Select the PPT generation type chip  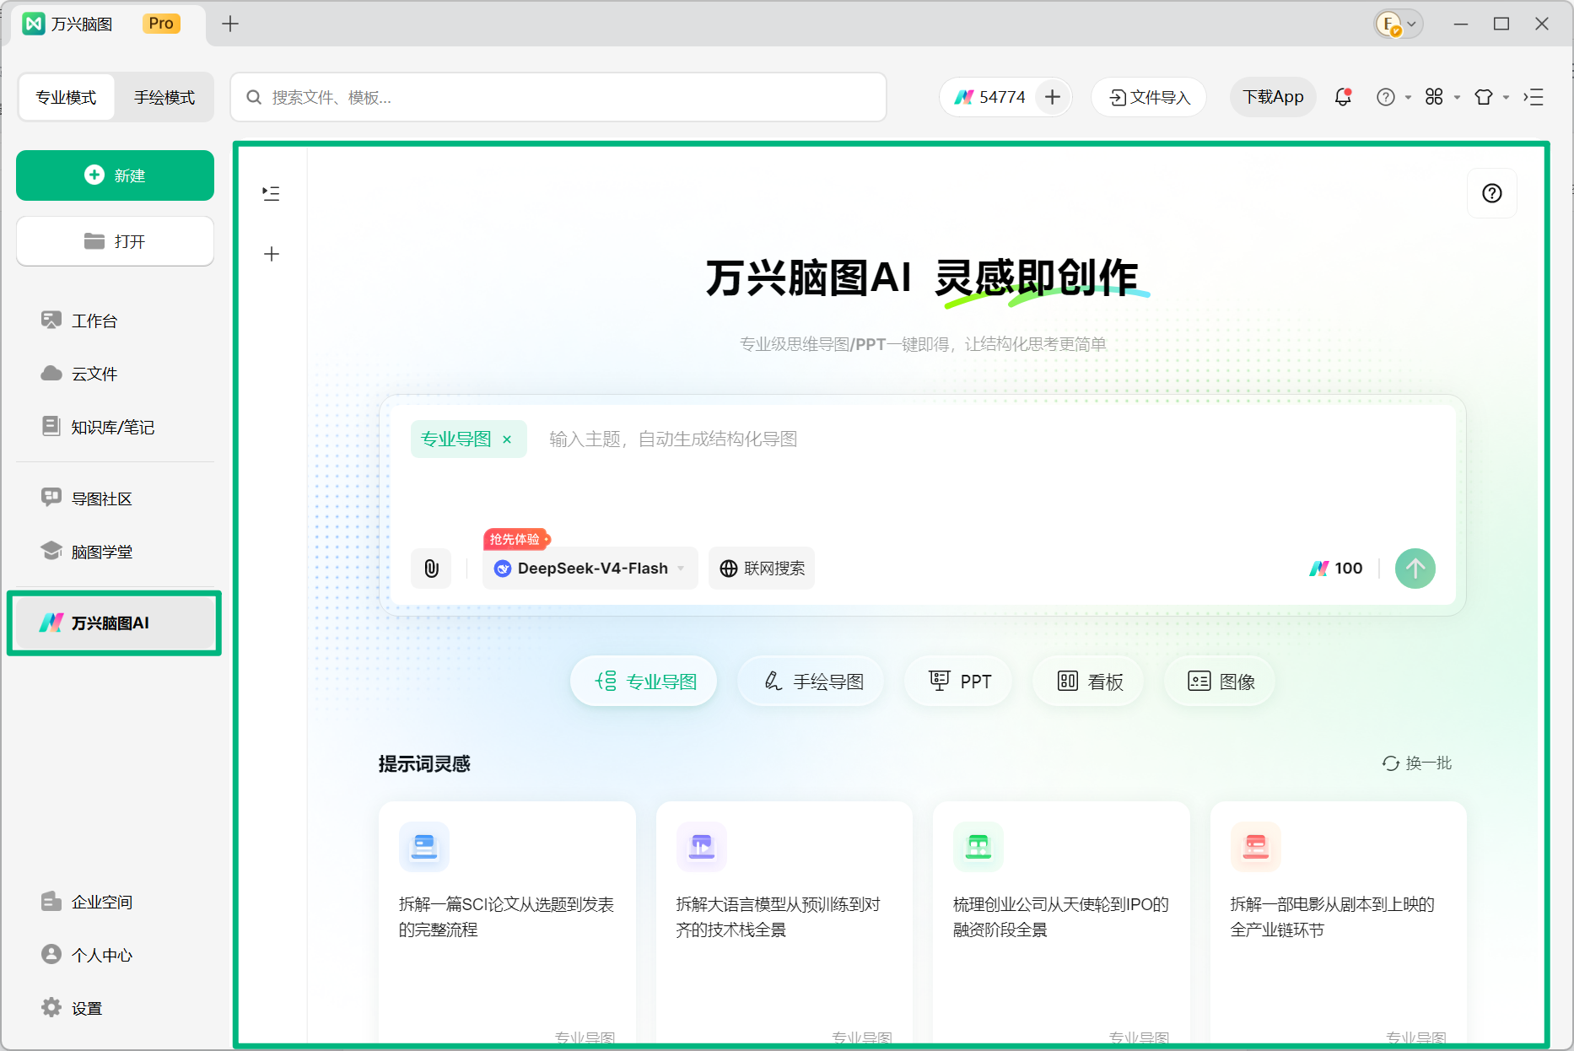(958, 682)
